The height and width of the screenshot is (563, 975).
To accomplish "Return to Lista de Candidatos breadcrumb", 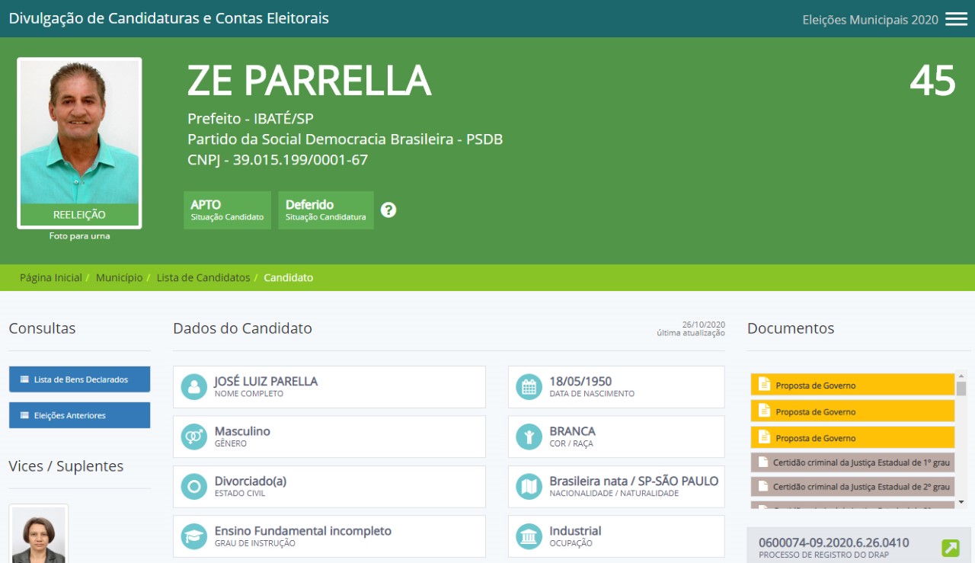I will point(203,278).
